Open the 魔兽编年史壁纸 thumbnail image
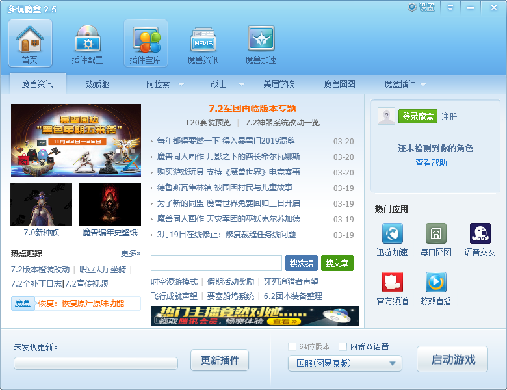This screenshot has width=507, height=390. 110,205
